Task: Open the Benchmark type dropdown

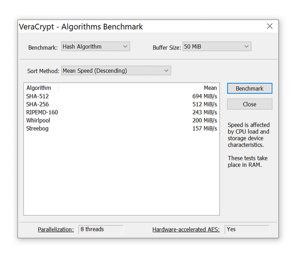Action: (96, 47)
